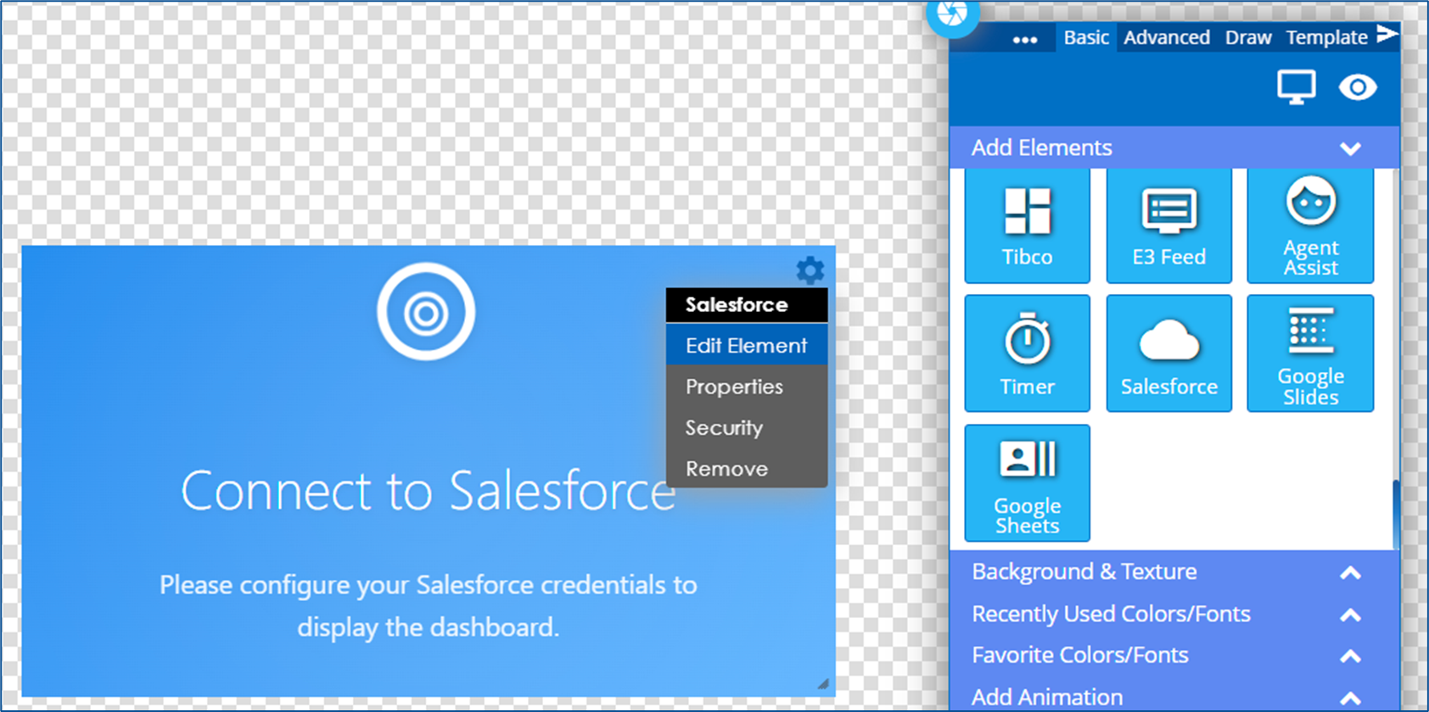
Task: Expand the Favorite Colors/Fonts section
Action: point(1174,655)
